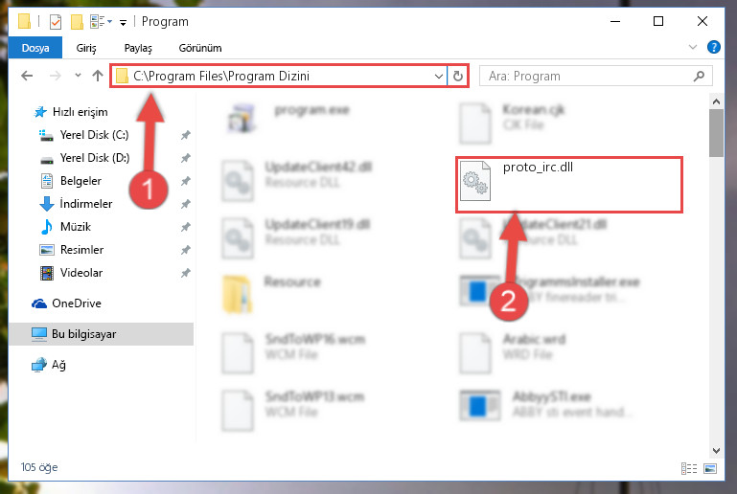Switch to large icons view

pos(710,468)
